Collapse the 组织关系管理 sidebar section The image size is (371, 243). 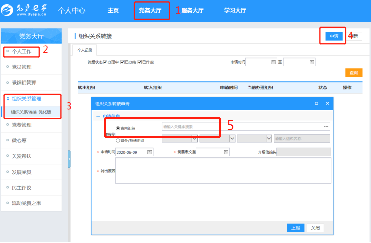pos(8,99)
